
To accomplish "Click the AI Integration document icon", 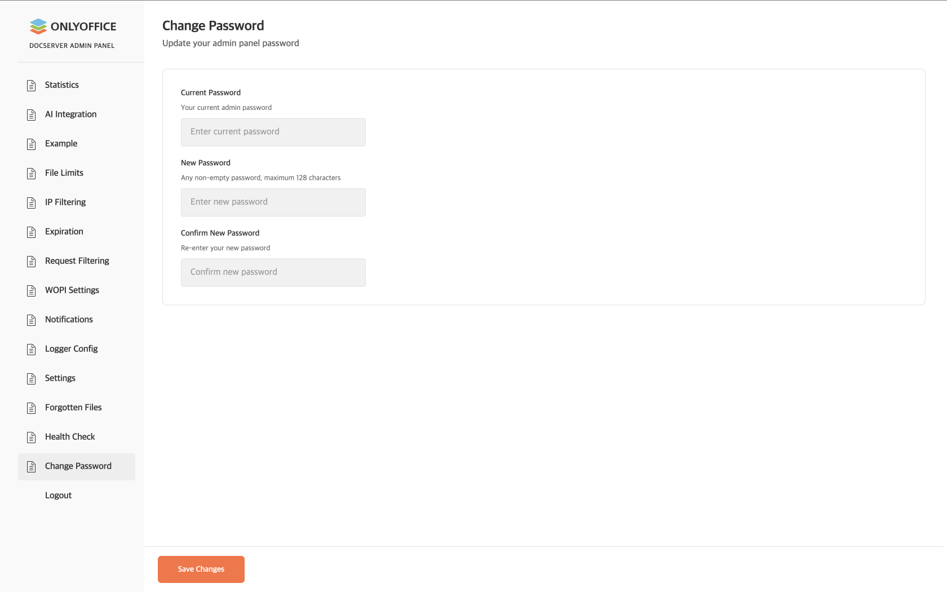I will tap(32, 115).
